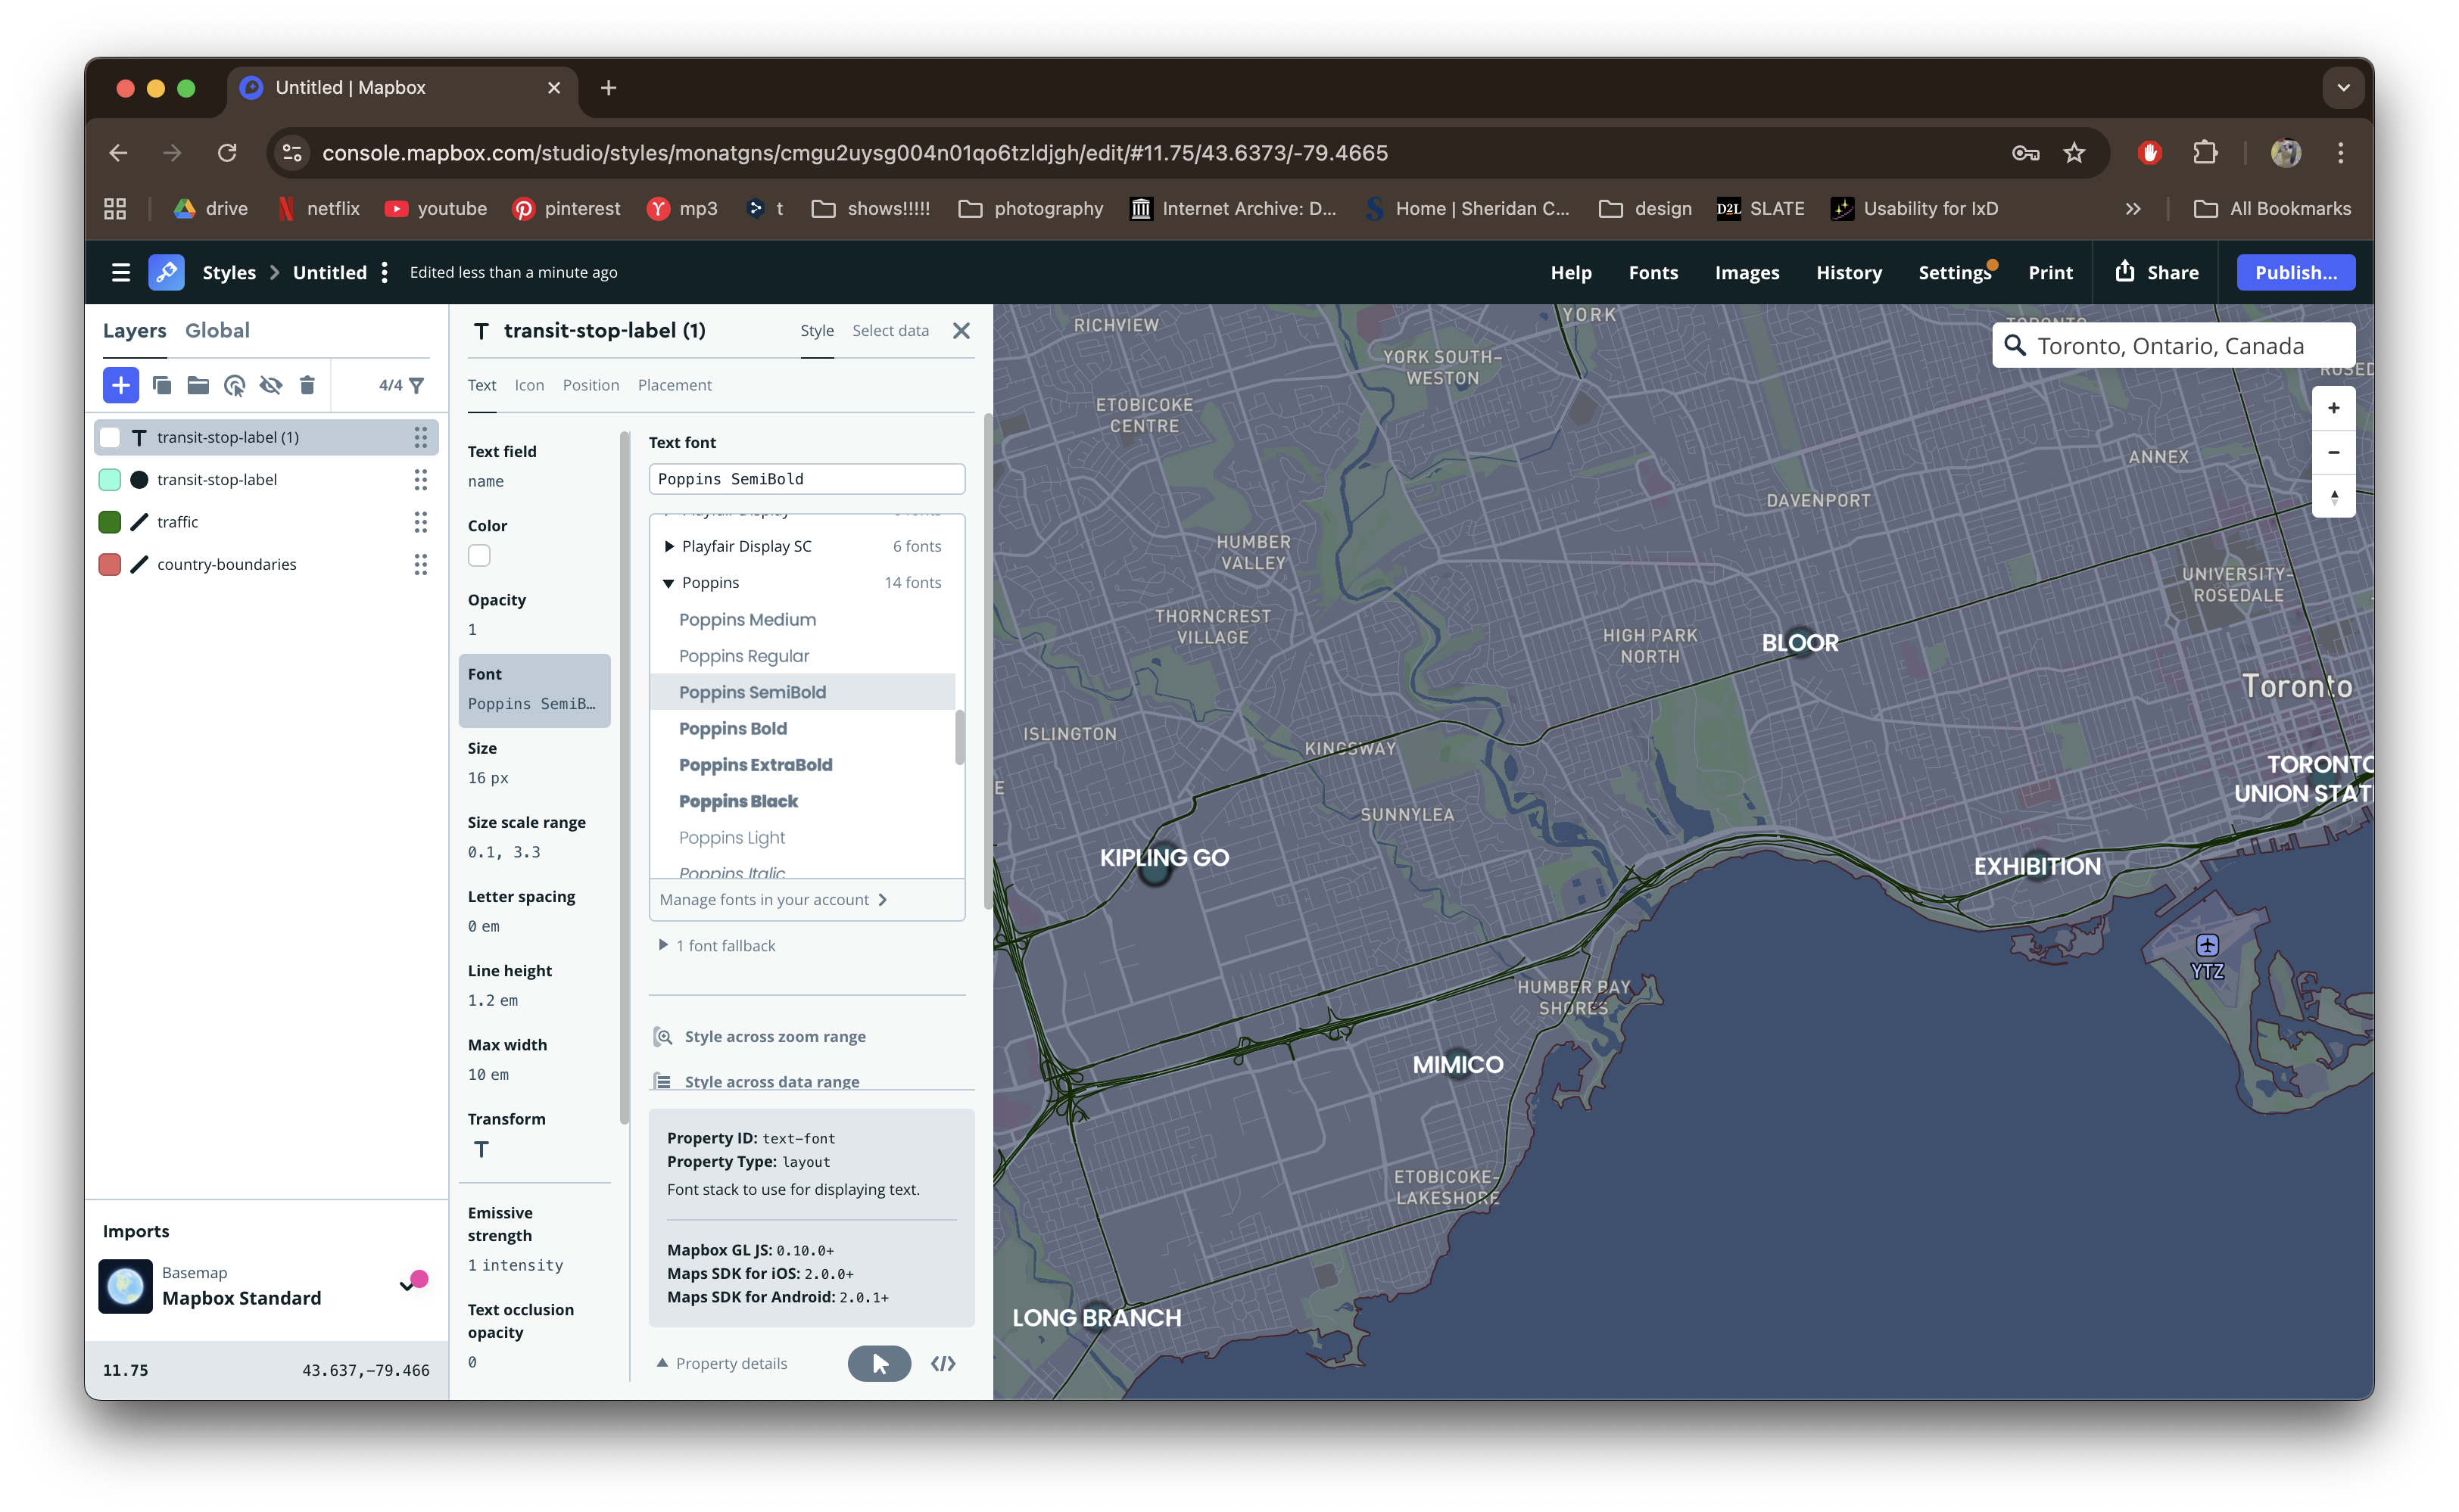Delete the selected layer with the trash icon
The height and width of the screenshot is (1512, 2459).
point(307,385)
